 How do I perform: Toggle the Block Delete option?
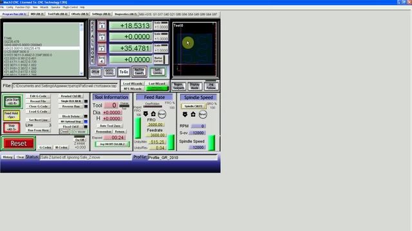tap(71, 116)
